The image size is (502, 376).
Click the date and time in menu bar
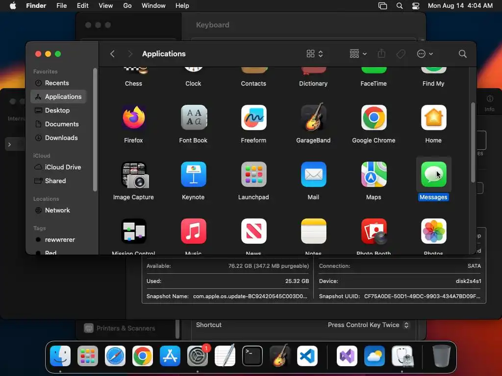tap(460, 6)
